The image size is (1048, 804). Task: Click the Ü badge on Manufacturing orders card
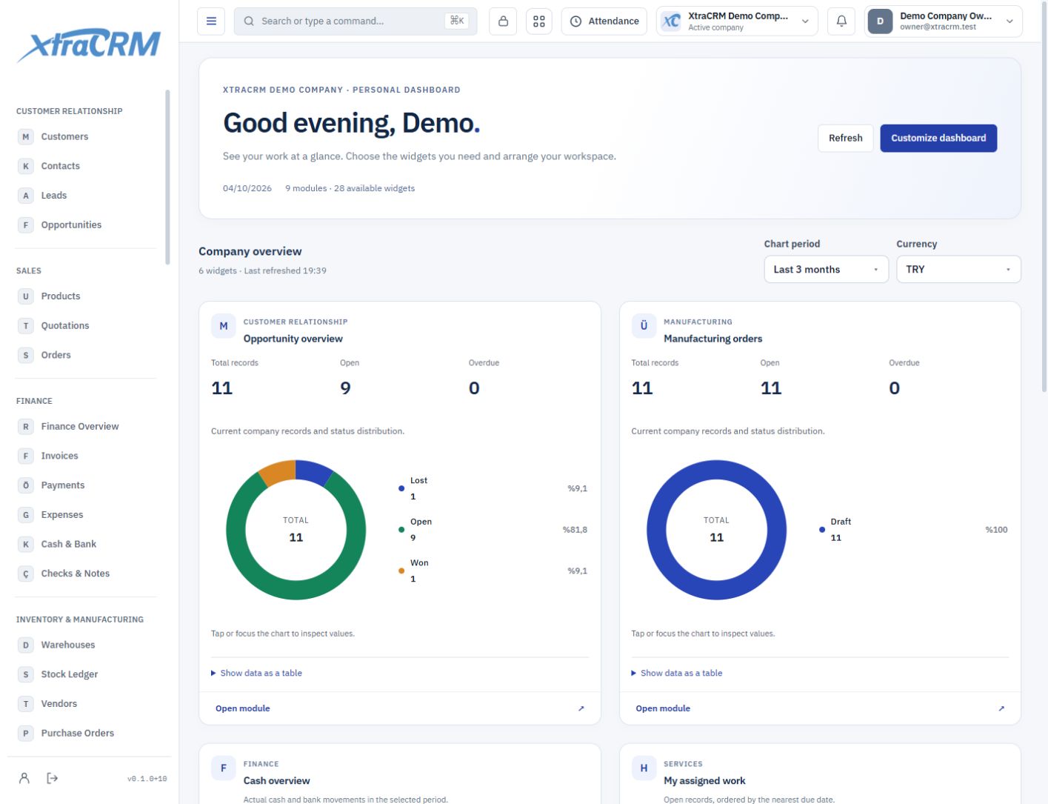click(x=644, y=326)
